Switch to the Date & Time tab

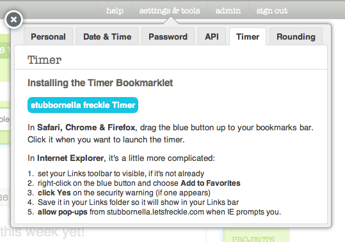[x=107, y=36]
